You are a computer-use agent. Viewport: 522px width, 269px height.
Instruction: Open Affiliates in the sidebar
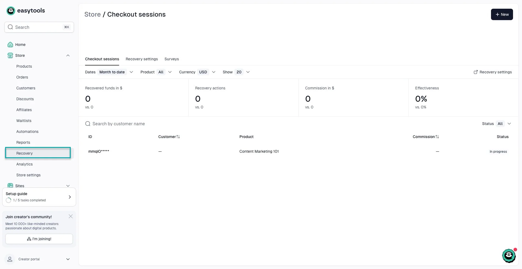click(24, 110)
